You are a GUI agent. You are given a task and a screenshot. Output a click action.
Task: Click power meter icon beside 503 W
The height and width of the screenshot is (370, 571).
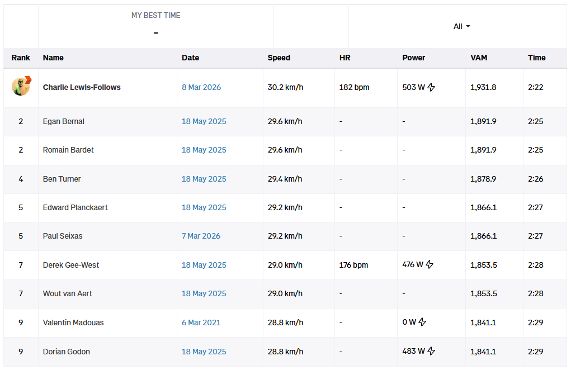[x=431, y=87]
